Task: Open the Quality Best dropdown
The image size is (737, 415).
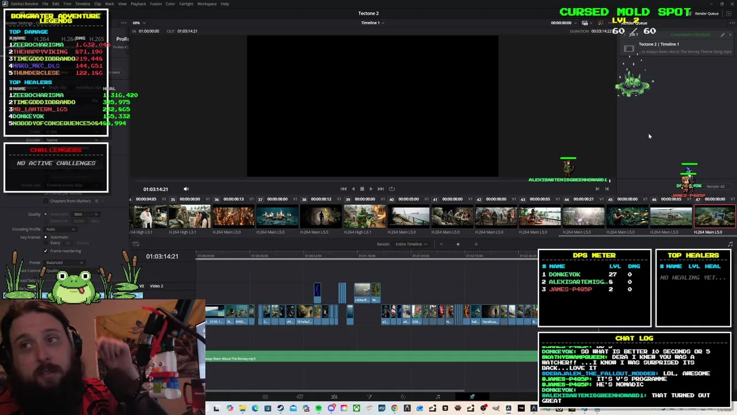Action: (86, 214)
